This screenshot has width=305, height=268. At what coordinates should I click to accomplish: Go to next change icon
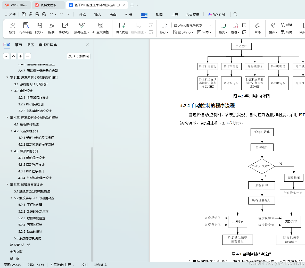tap(244, 32)
